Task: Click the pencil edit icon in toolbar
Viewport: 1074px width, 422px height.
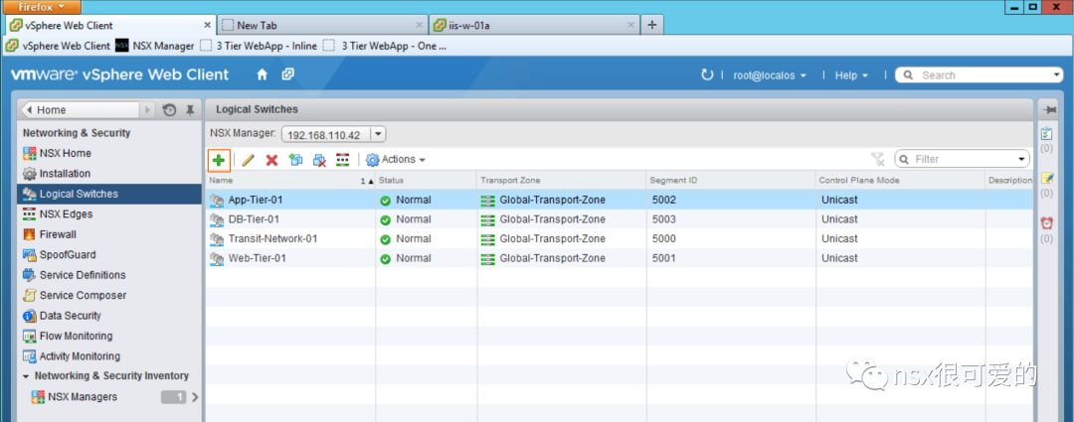Action: coord(248,160)
